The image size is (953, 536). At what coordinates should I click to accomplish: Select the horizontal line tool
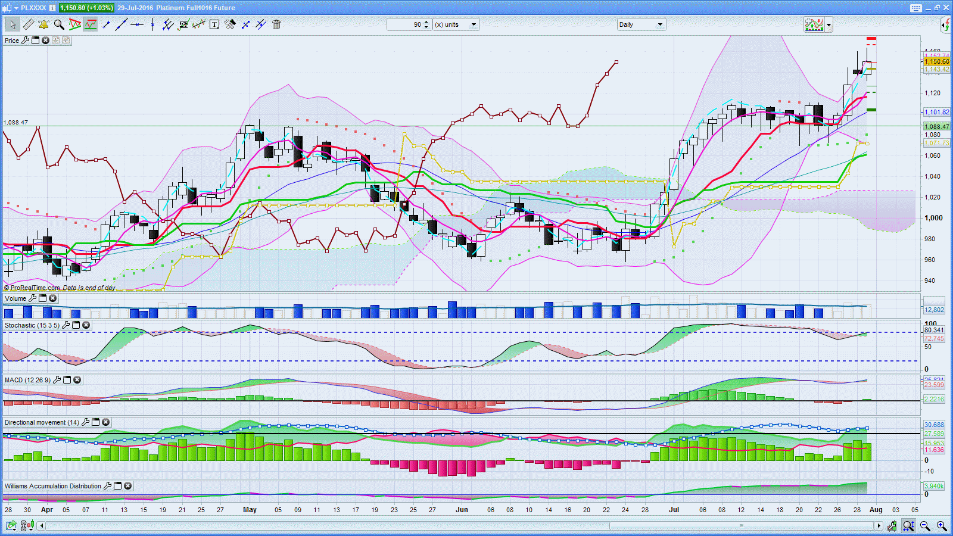pyautogui.click(x=137, y=24)
